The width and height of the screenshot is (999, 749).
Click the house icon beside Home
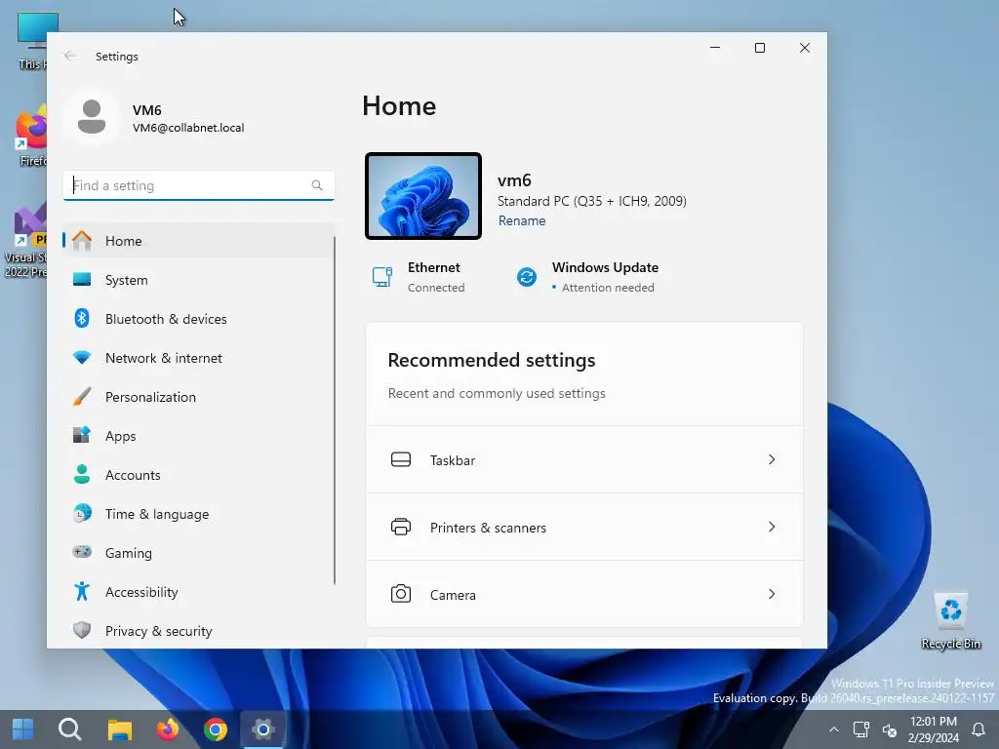[x=82, y=241]
